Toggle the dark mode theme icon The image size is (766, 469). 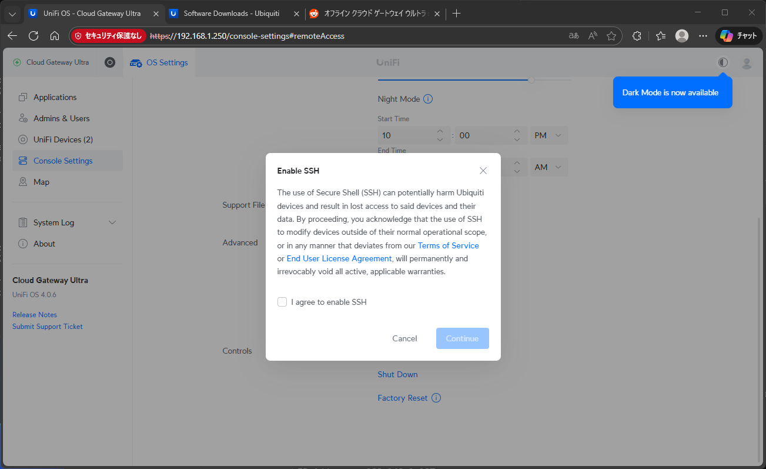coord(722,62)
